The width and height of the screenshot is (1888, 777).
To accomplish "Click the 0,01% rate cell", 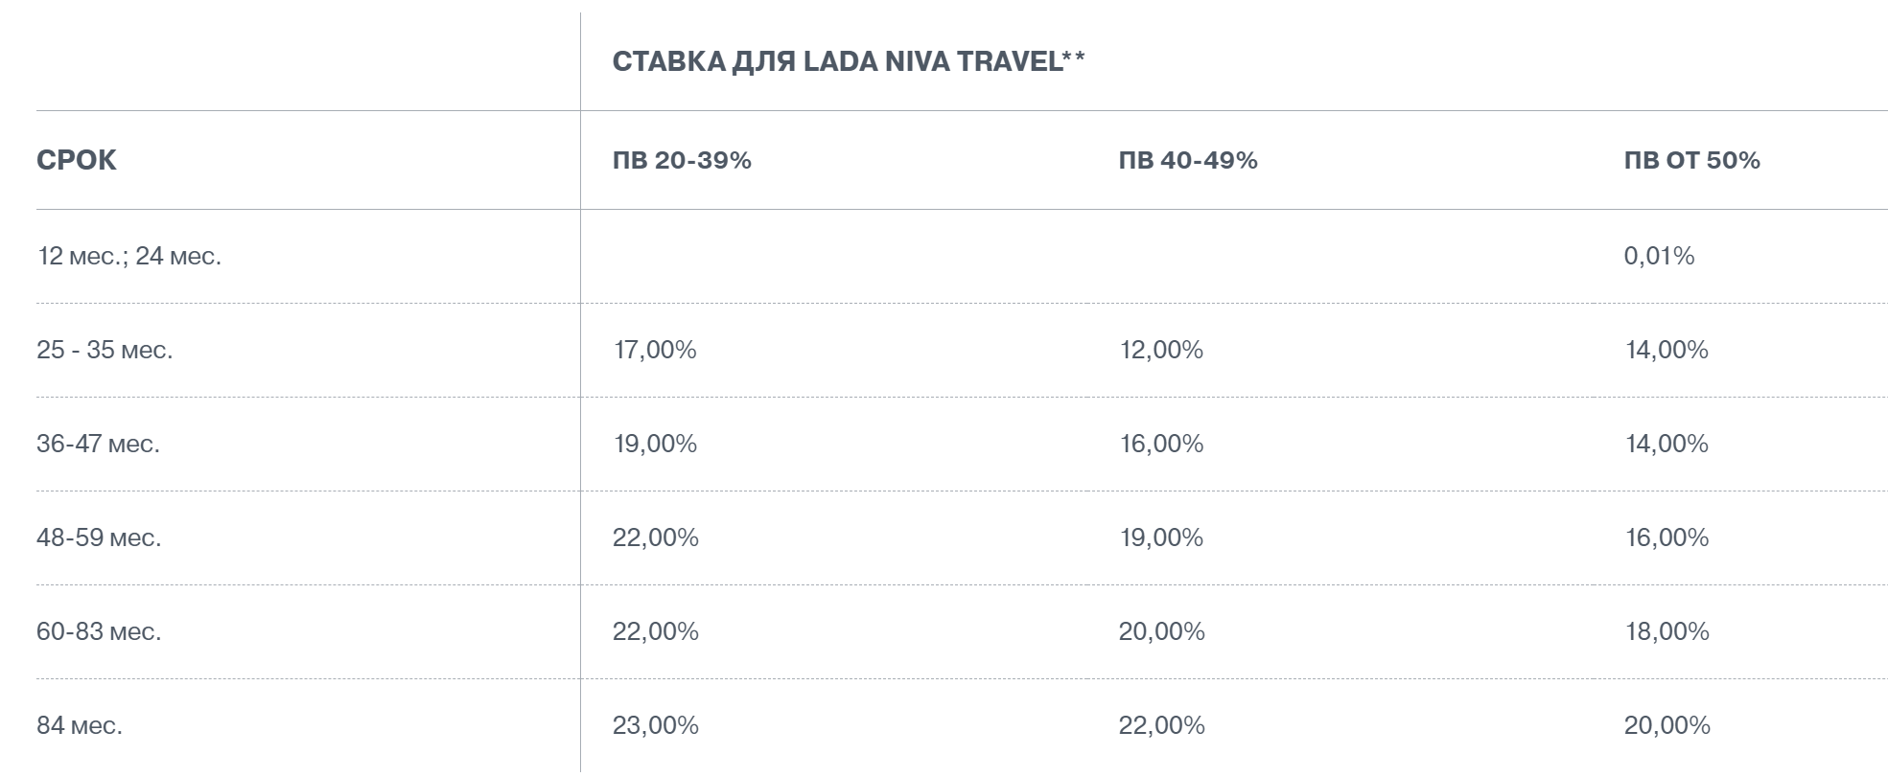I will point(1660,256).
